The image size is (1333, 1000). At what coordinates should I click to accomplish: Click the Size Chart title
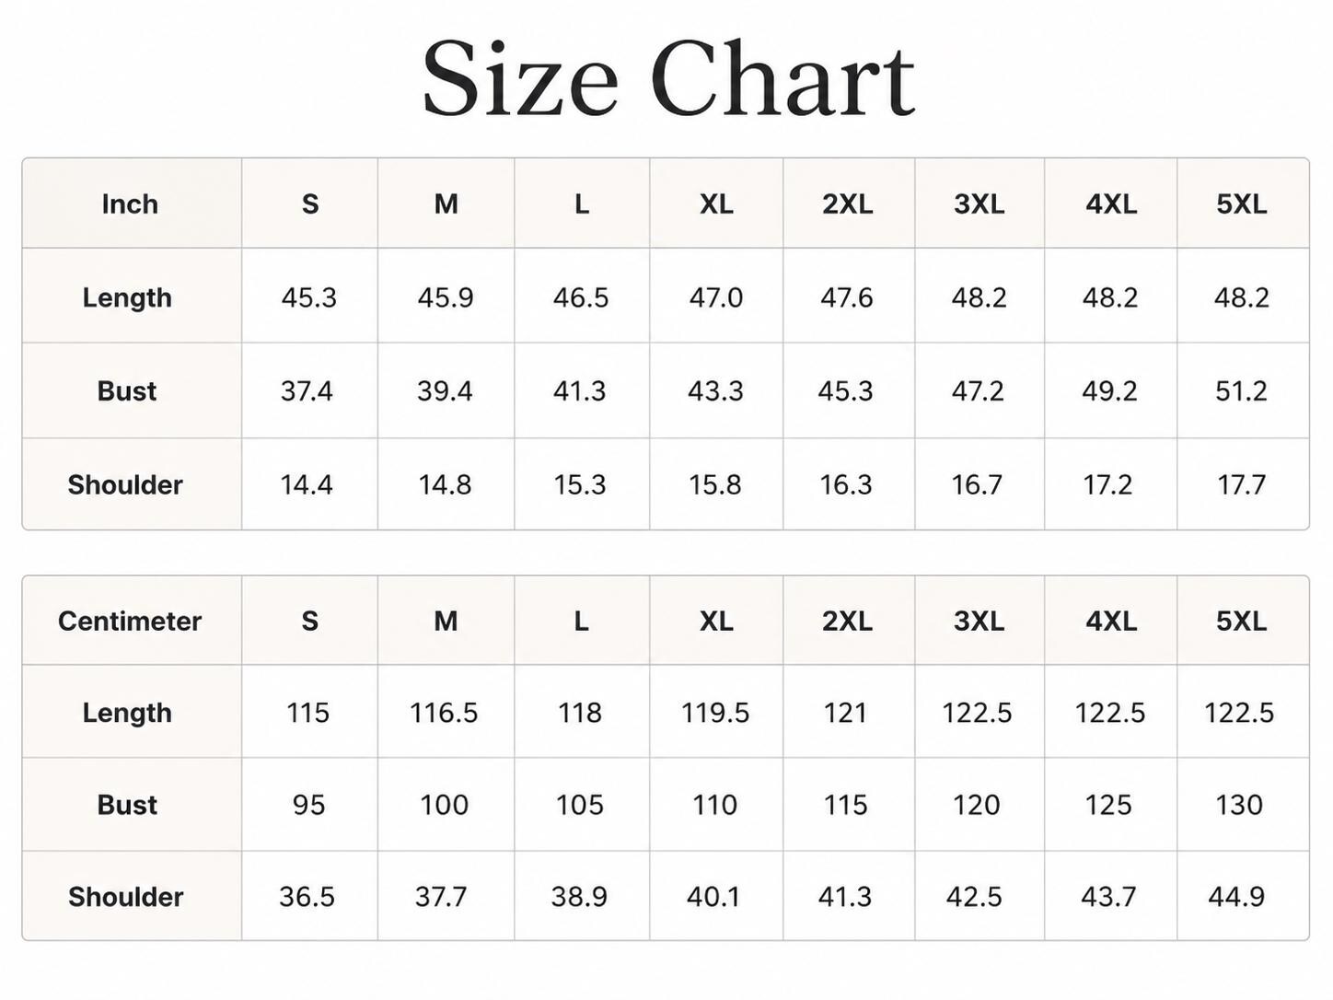pyautogui.click(x=668, y=79)
